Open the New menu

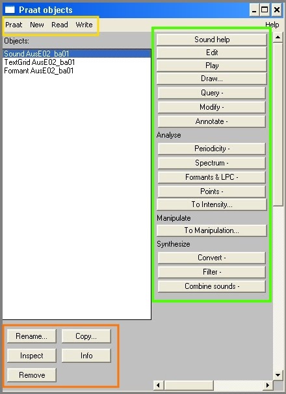(x=37, y=25)
